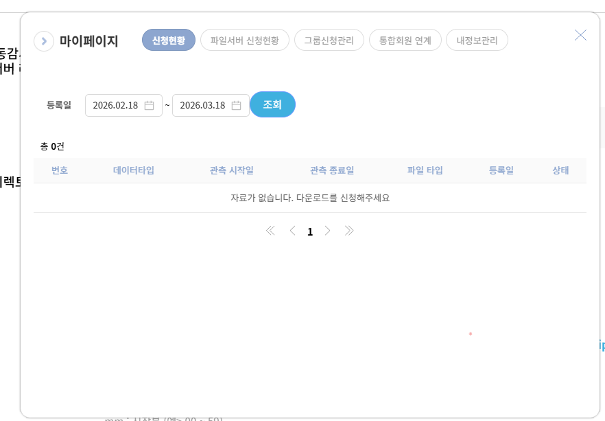Open the 그룹신청관리 tab

point(329,41)
